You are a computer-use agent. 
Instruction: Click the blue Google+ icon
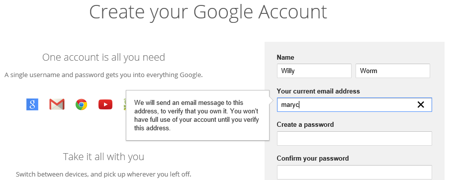[32, 104]
